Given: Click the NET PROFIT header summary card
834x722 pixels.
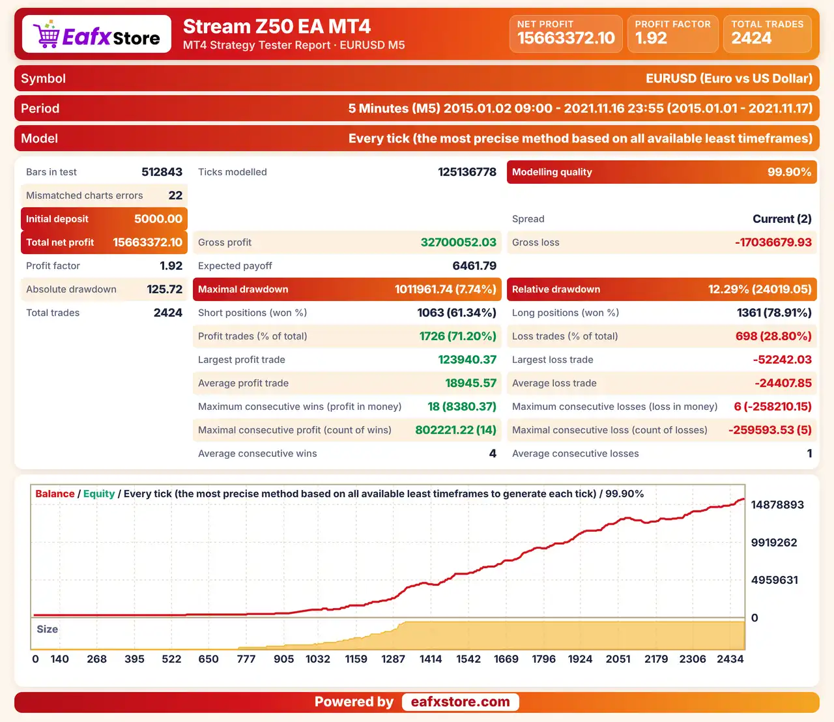Looking at the screenshot, I should click(x=566, y=34).
